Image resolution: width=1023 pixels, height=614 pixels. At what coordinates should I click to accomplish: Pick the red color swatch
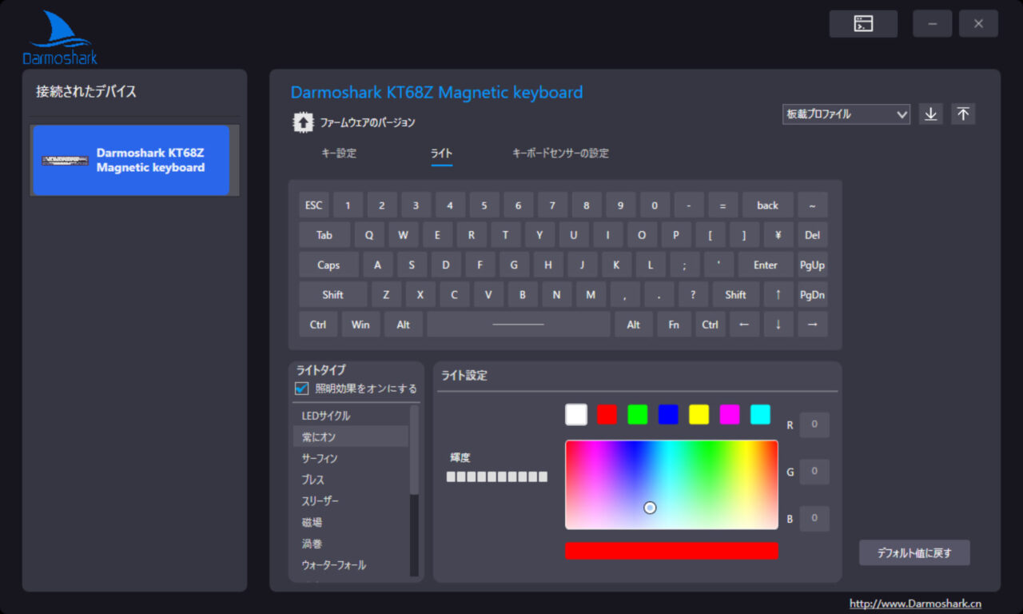point(607,414)
